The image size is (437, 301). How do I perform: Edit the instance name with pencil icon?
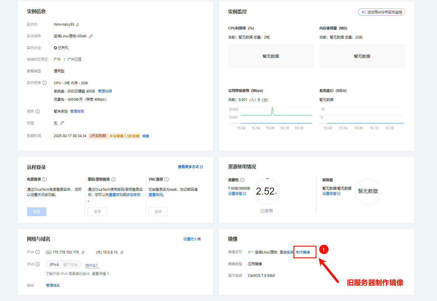click(91, 36)
